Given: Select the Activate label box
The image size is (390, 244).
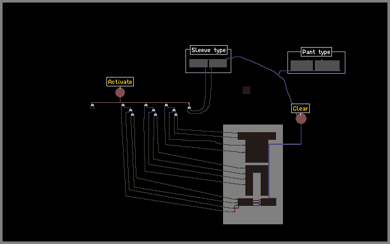Looking at the screenshot, I should 120,81.
